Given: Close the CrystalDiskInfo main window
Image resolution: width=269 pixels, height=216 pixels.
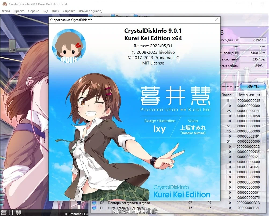Looking at the screenshot, I should point(263,4).
